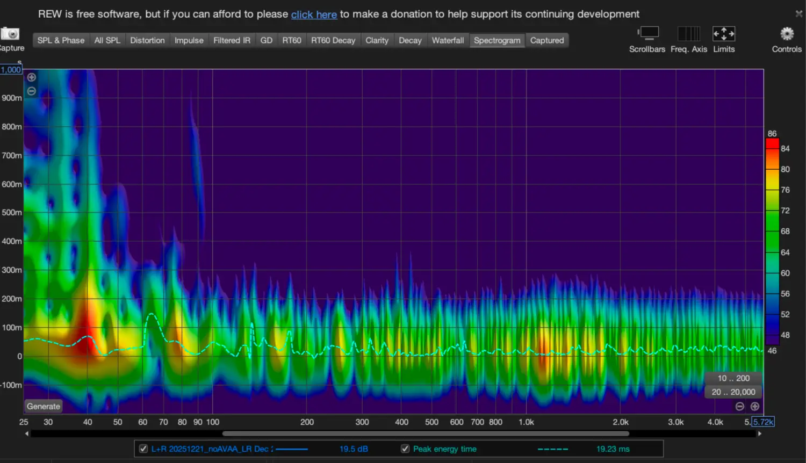Click the Freq. Axis icon

click(x=688, y=34)
